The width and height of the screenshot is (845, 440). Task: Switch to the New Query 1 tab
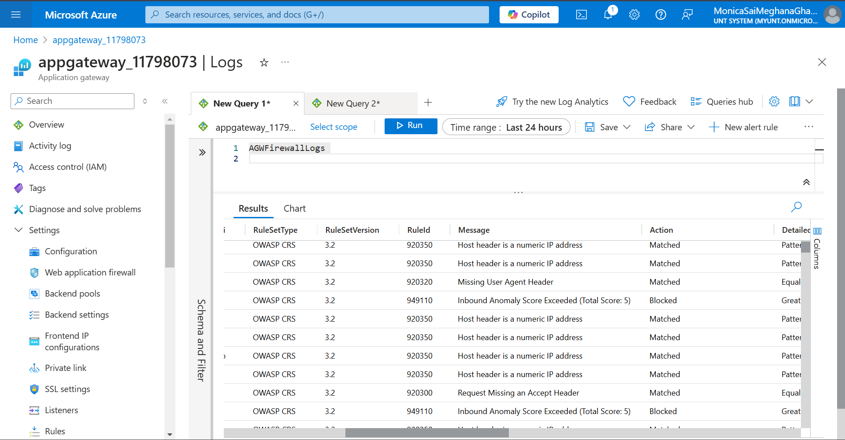(x=241, y=103)
